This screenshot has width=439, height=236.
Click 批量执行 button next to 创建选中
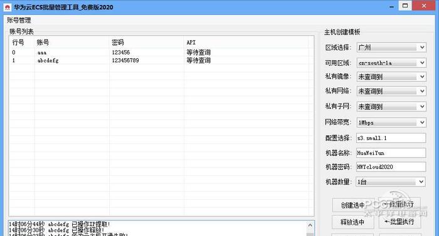pyautogui.click(x=399, y=205)
